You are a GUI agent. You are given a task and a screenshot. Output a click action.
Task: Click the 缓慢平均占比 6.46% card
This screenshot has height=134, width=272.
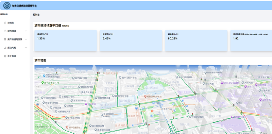pyautogui.click(x=131, y=40)
